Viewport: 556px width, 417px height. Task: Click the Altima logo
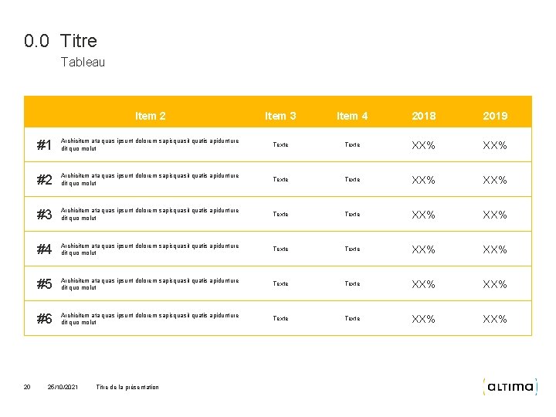pyautogui.click(x=509, y=386)
